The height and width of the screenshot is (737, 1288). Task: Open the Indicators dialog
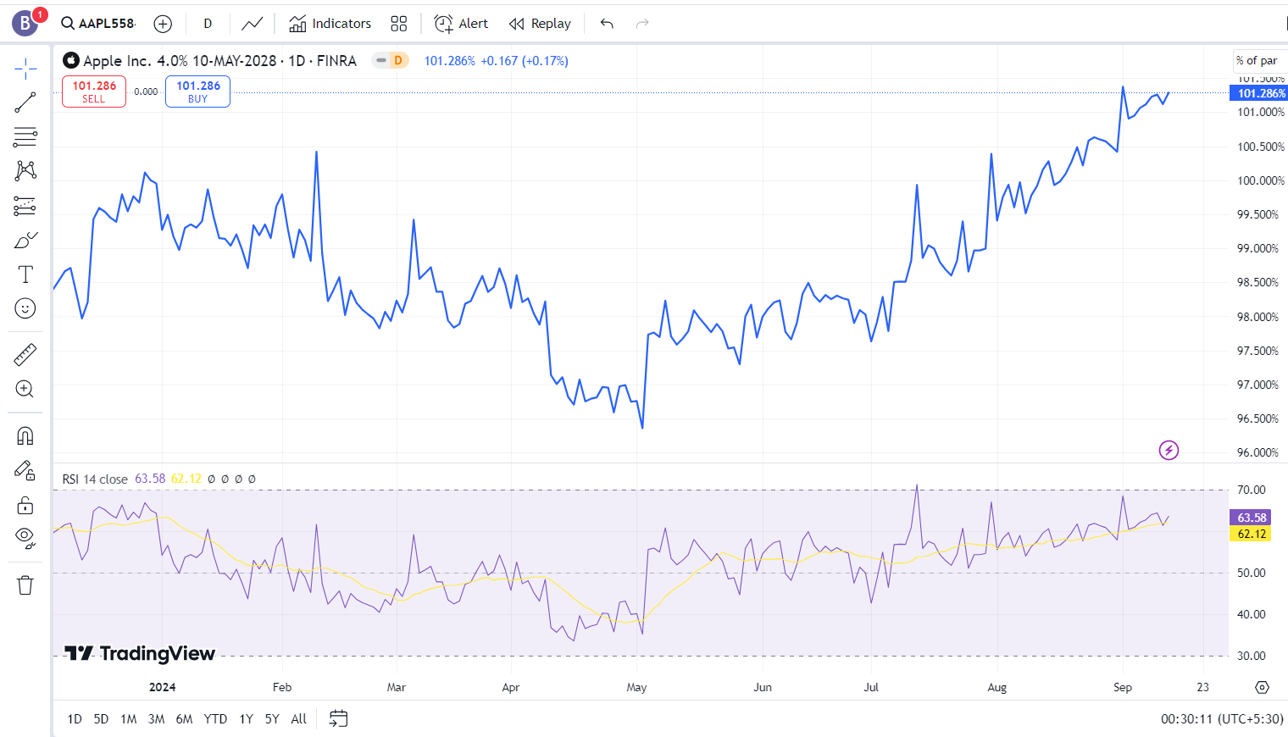coord(330,24)
